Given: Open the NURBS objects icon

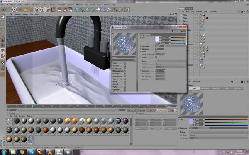Looking at the screenshot, I should tap(88, 10).
